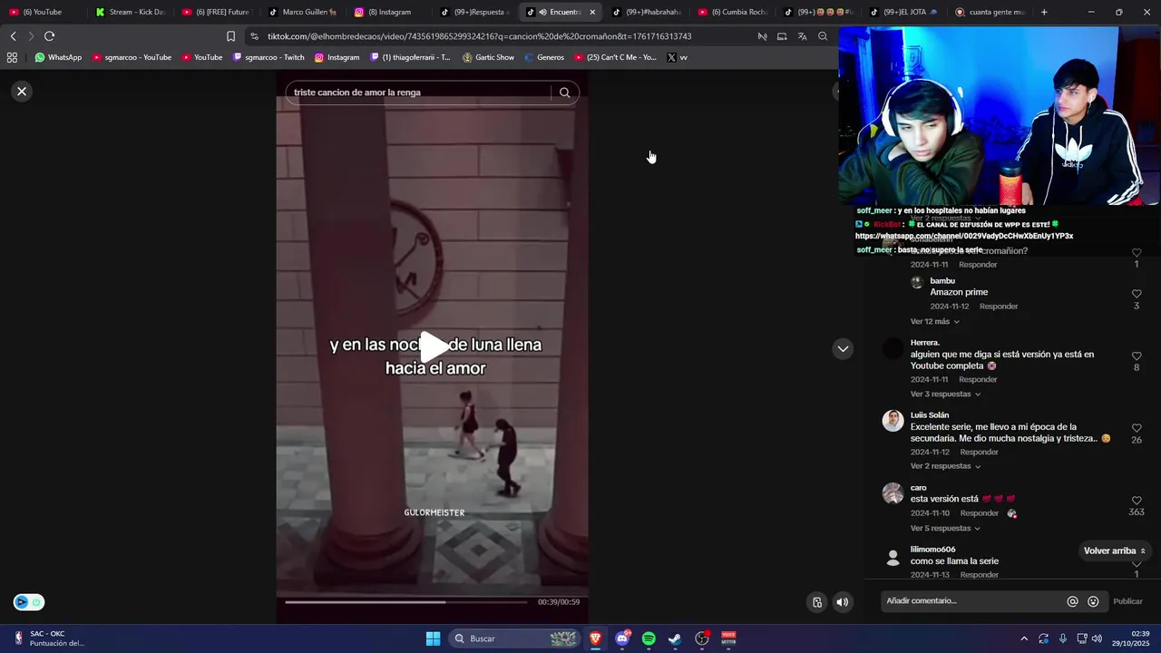Open 'sgmarcoo - YouTube' bookmark
This screenshot has width=1161, height=653.
coord(132,57)
